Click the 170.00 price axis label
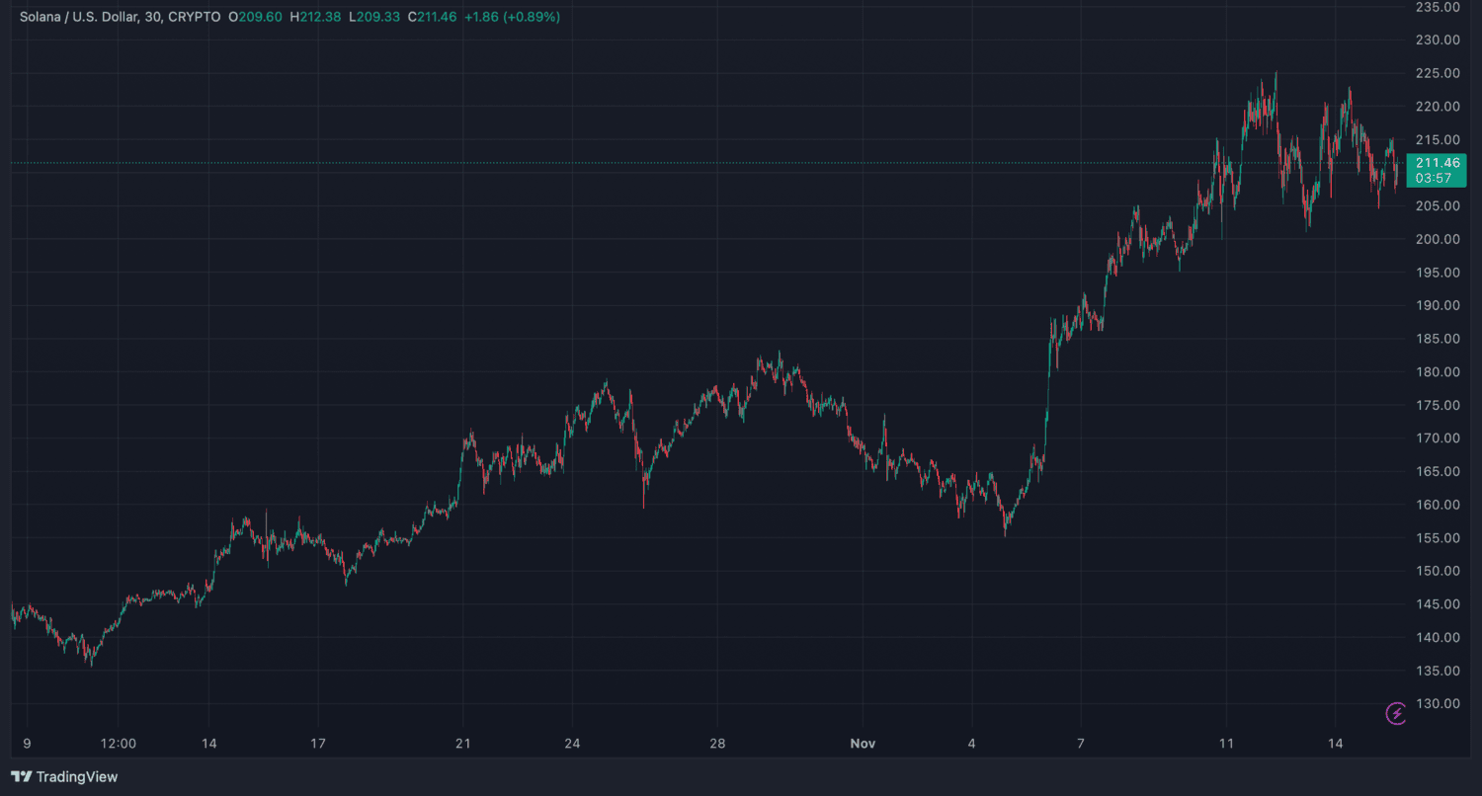1482x796 pixels. click(1438, 438)
